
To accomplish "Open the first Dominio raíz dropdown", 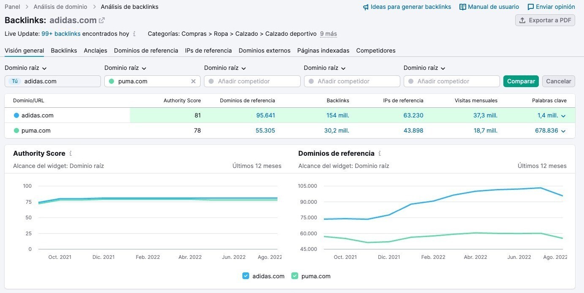I will (x=26, y=68).
